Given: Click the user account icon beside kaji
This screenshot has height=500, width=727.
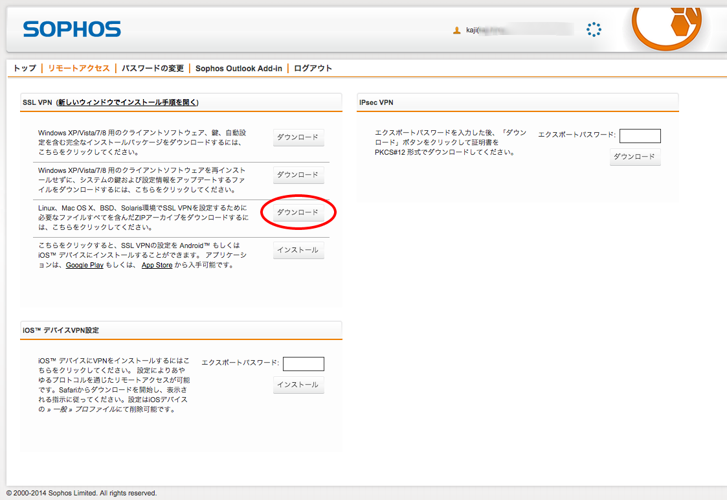Looking at the screenshot, I should 456,30.
